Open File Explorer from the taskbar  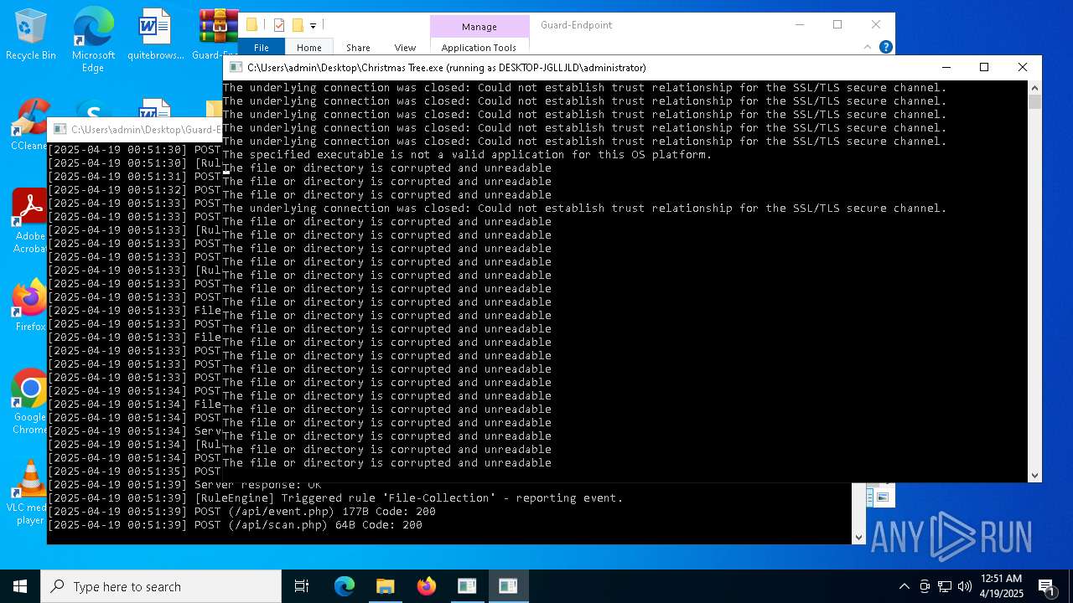[x=385, y=586]
